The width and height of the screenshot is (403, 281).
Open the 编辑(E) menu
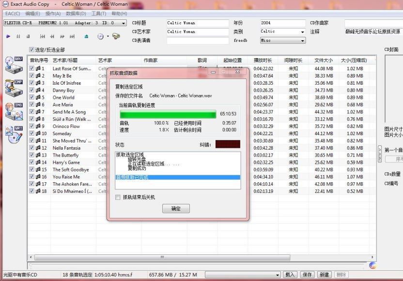pos(32,14)
